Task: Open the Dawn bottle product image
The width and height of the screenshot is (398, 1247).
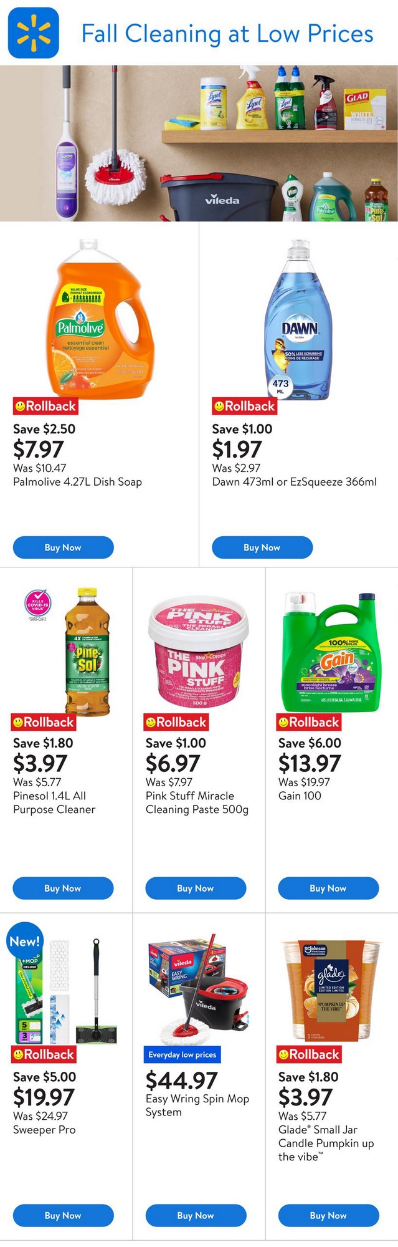Action: pyautogui.click(x=298, y=319)
